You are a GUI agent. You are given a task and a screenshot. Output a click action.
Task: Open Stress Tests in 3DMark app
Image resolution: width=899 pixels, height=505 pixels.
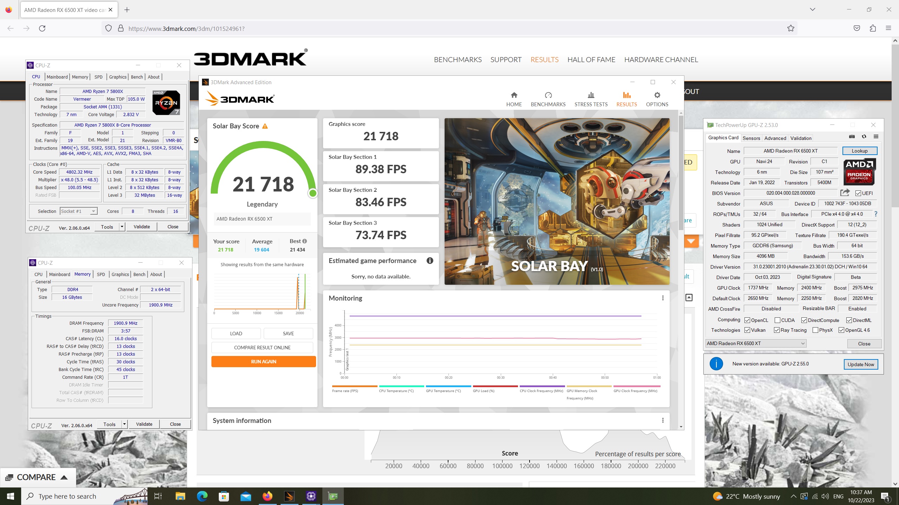[x=591, y=99]
